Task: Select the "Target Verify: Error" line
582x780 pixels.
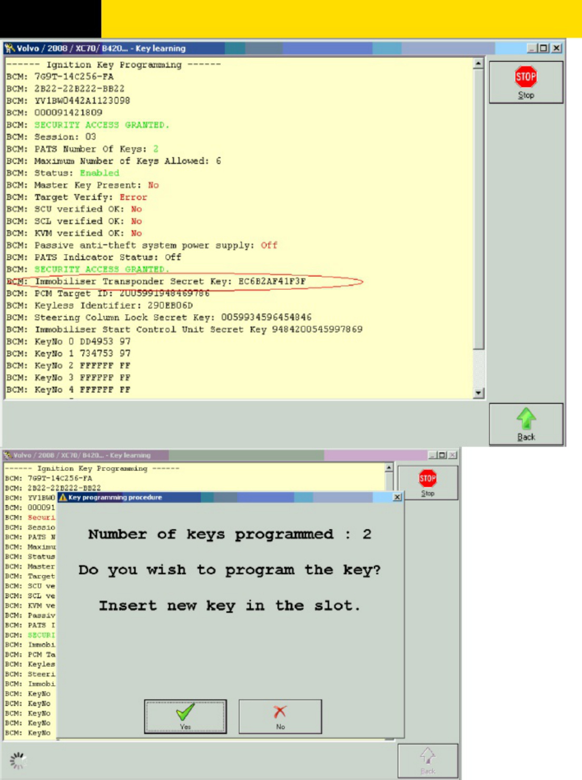Action: click(77, 197)
